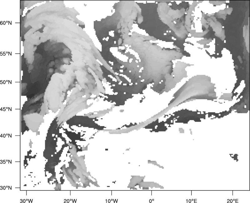Click the 20°W longitude label
Screen dimensions: 250x203
point(70,201)
